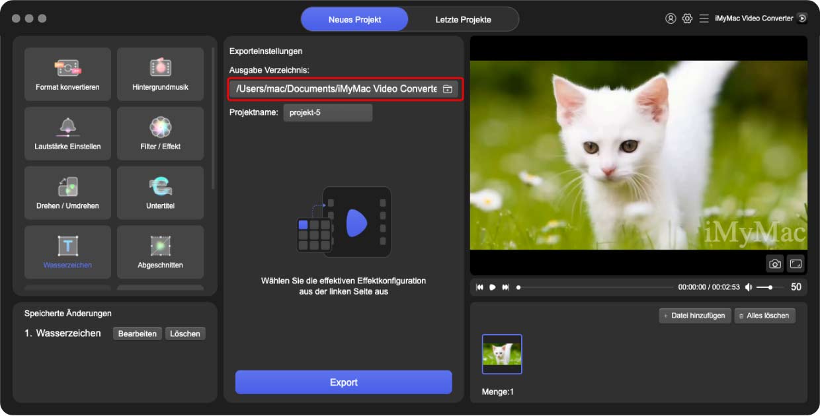Select the Wasserzeichen tool
820x416 pixels.
[x=67, y=252]
